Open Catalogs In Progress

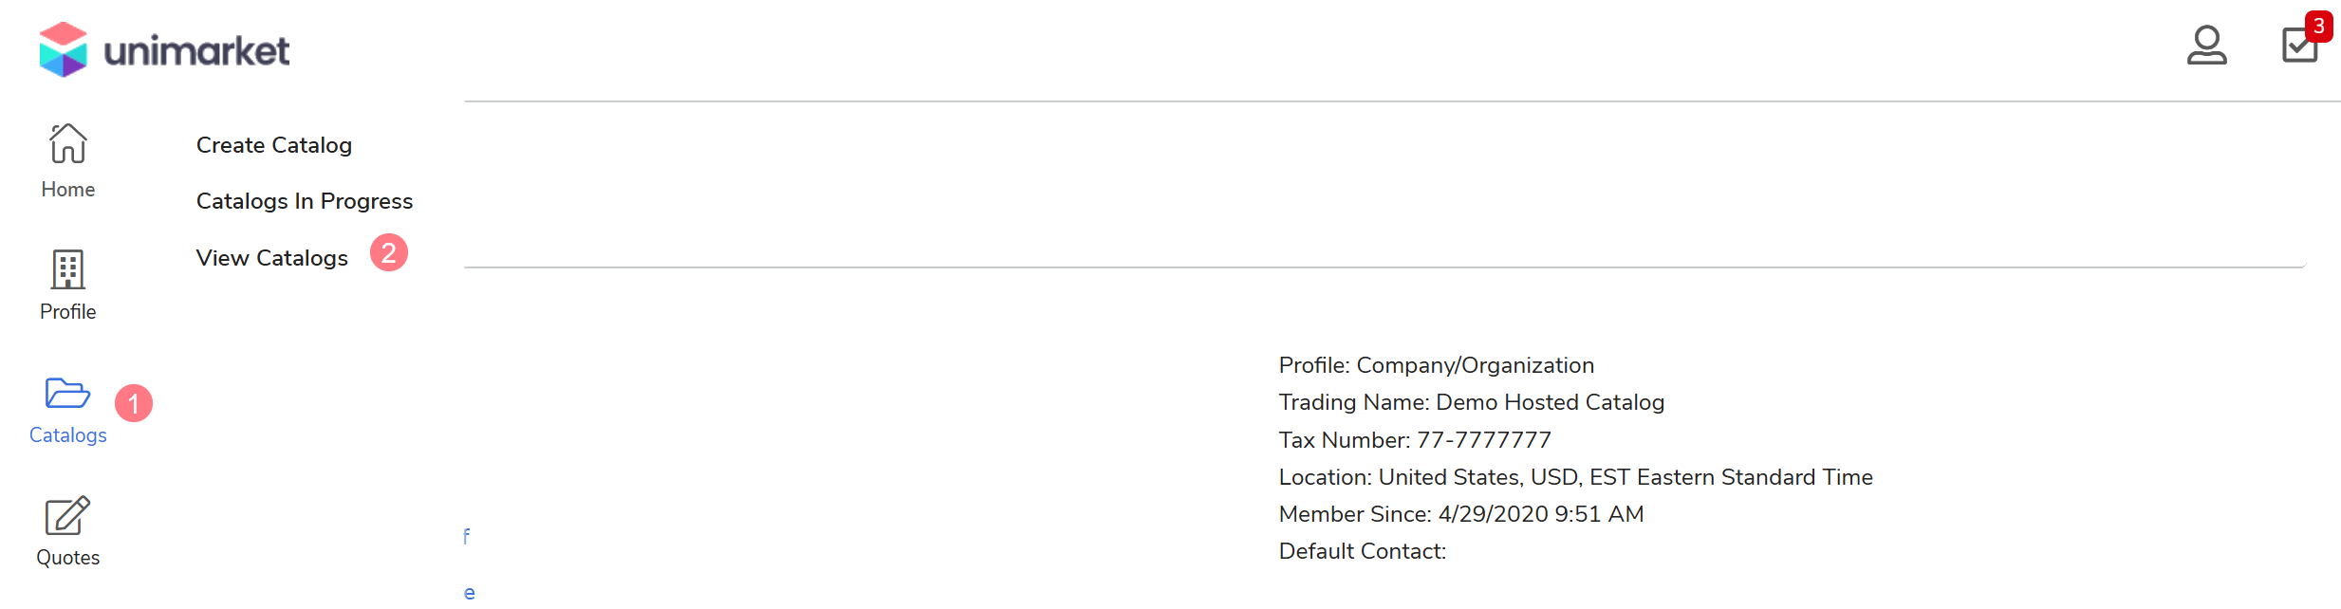coord(304,201)
